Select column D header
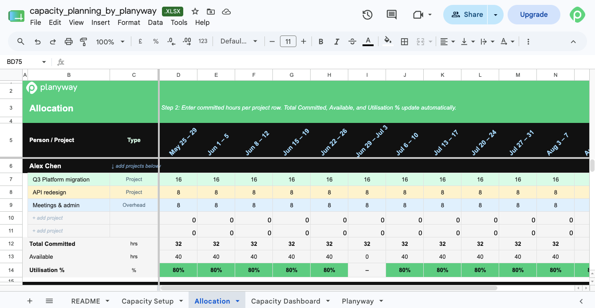Image resolution: width=595 pixels, height=308 pixels. [178, 75]
